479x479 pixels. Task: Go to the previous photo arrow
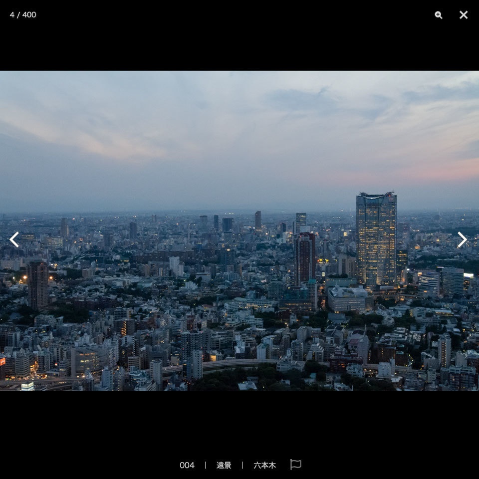14,239
